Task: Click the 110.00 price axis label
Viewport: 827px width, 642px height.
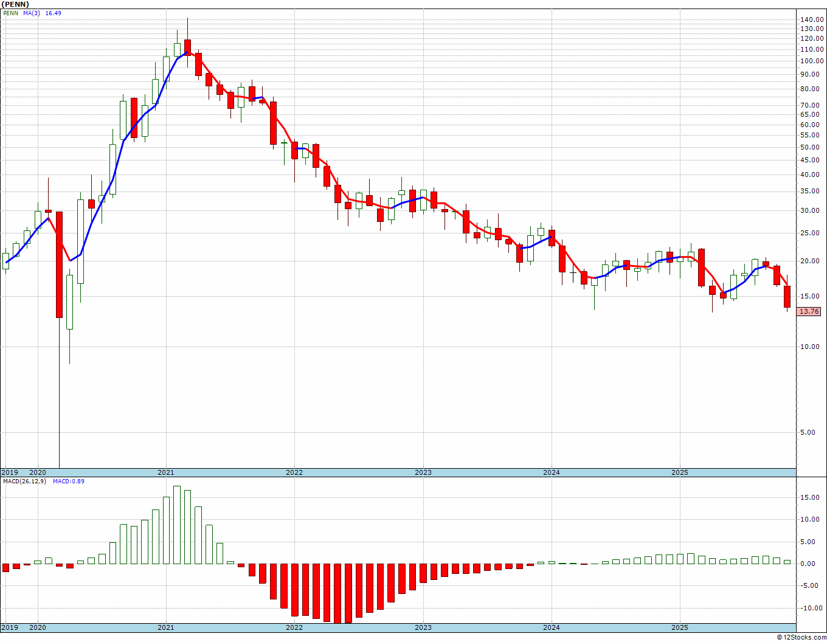Action: click(812, 49)
